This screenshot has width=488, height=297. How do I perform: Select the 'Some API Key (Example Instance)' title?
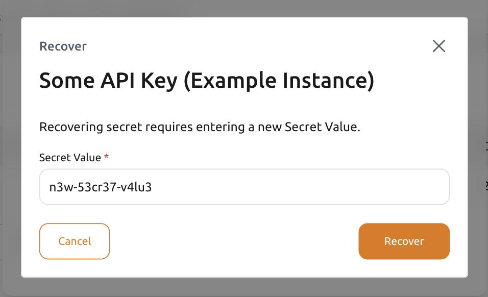coord(207,80)
